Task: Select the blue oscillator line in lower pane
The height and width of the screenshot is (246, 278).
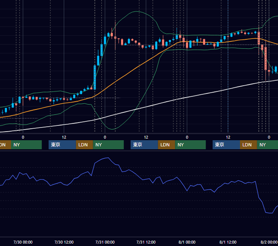Action: tap(138, 176)
